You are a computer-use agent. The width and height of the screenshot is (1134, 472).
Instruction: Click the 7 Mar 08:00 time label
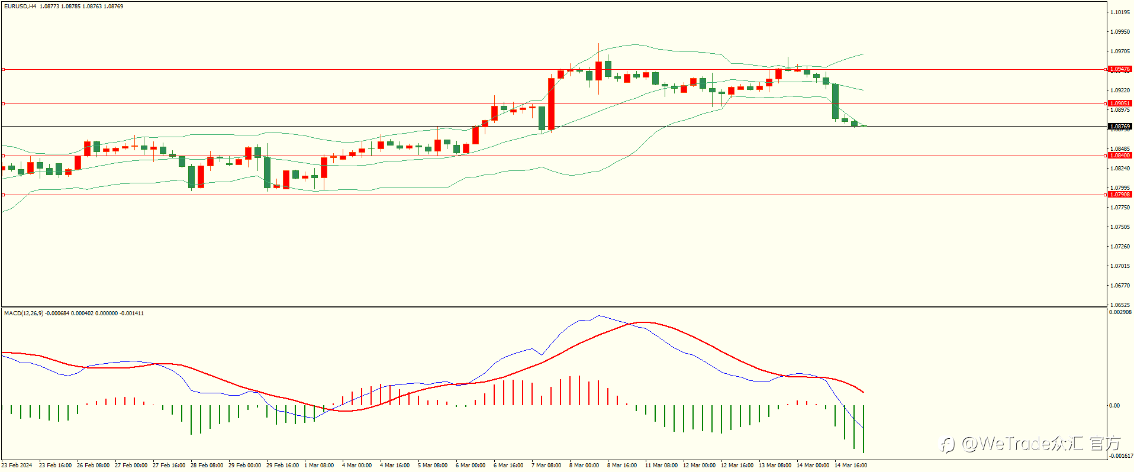click(546, 465)
